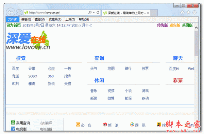Open the 文件(F) menu
Image resolution: width=204 pixels, height=134 pixels.
pos(13,19)
